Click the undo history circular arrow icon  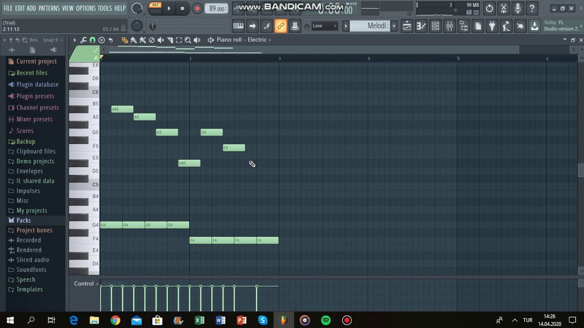click(489, 8)
